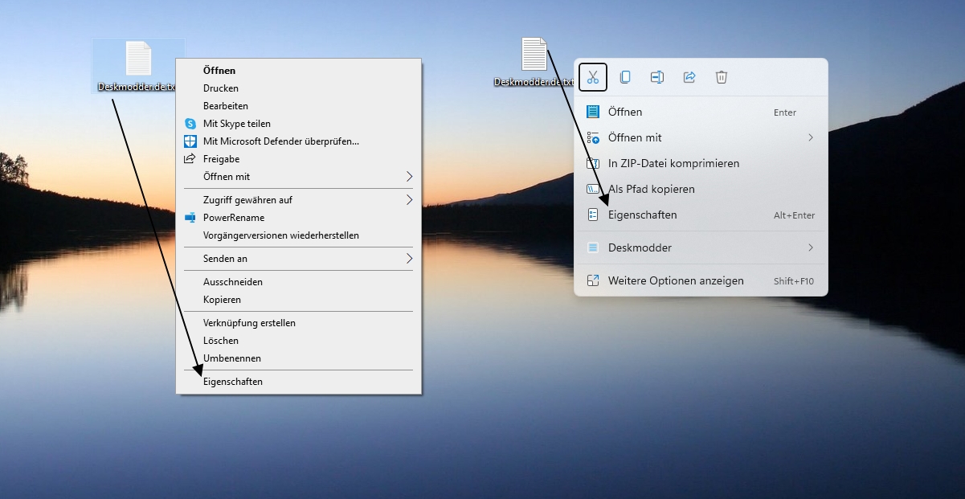Open 'Öffnen mit' in the modern context menu
The width and height of the screenshot is (965, 499).
pyautogui.click(x=635, y=137)
